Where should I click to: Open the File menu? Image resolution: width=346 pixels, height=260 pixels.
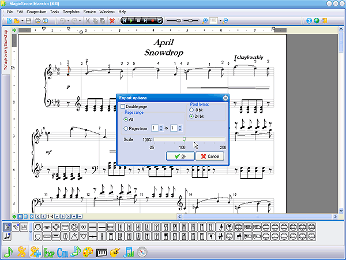[10, 12]
